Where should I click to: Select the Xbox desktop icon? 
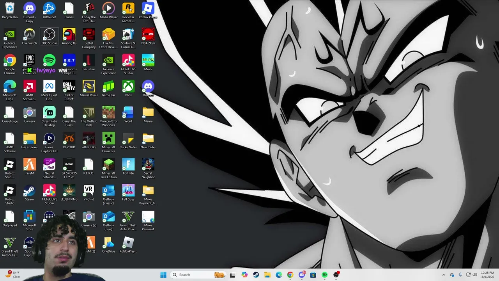coord(128,89)
